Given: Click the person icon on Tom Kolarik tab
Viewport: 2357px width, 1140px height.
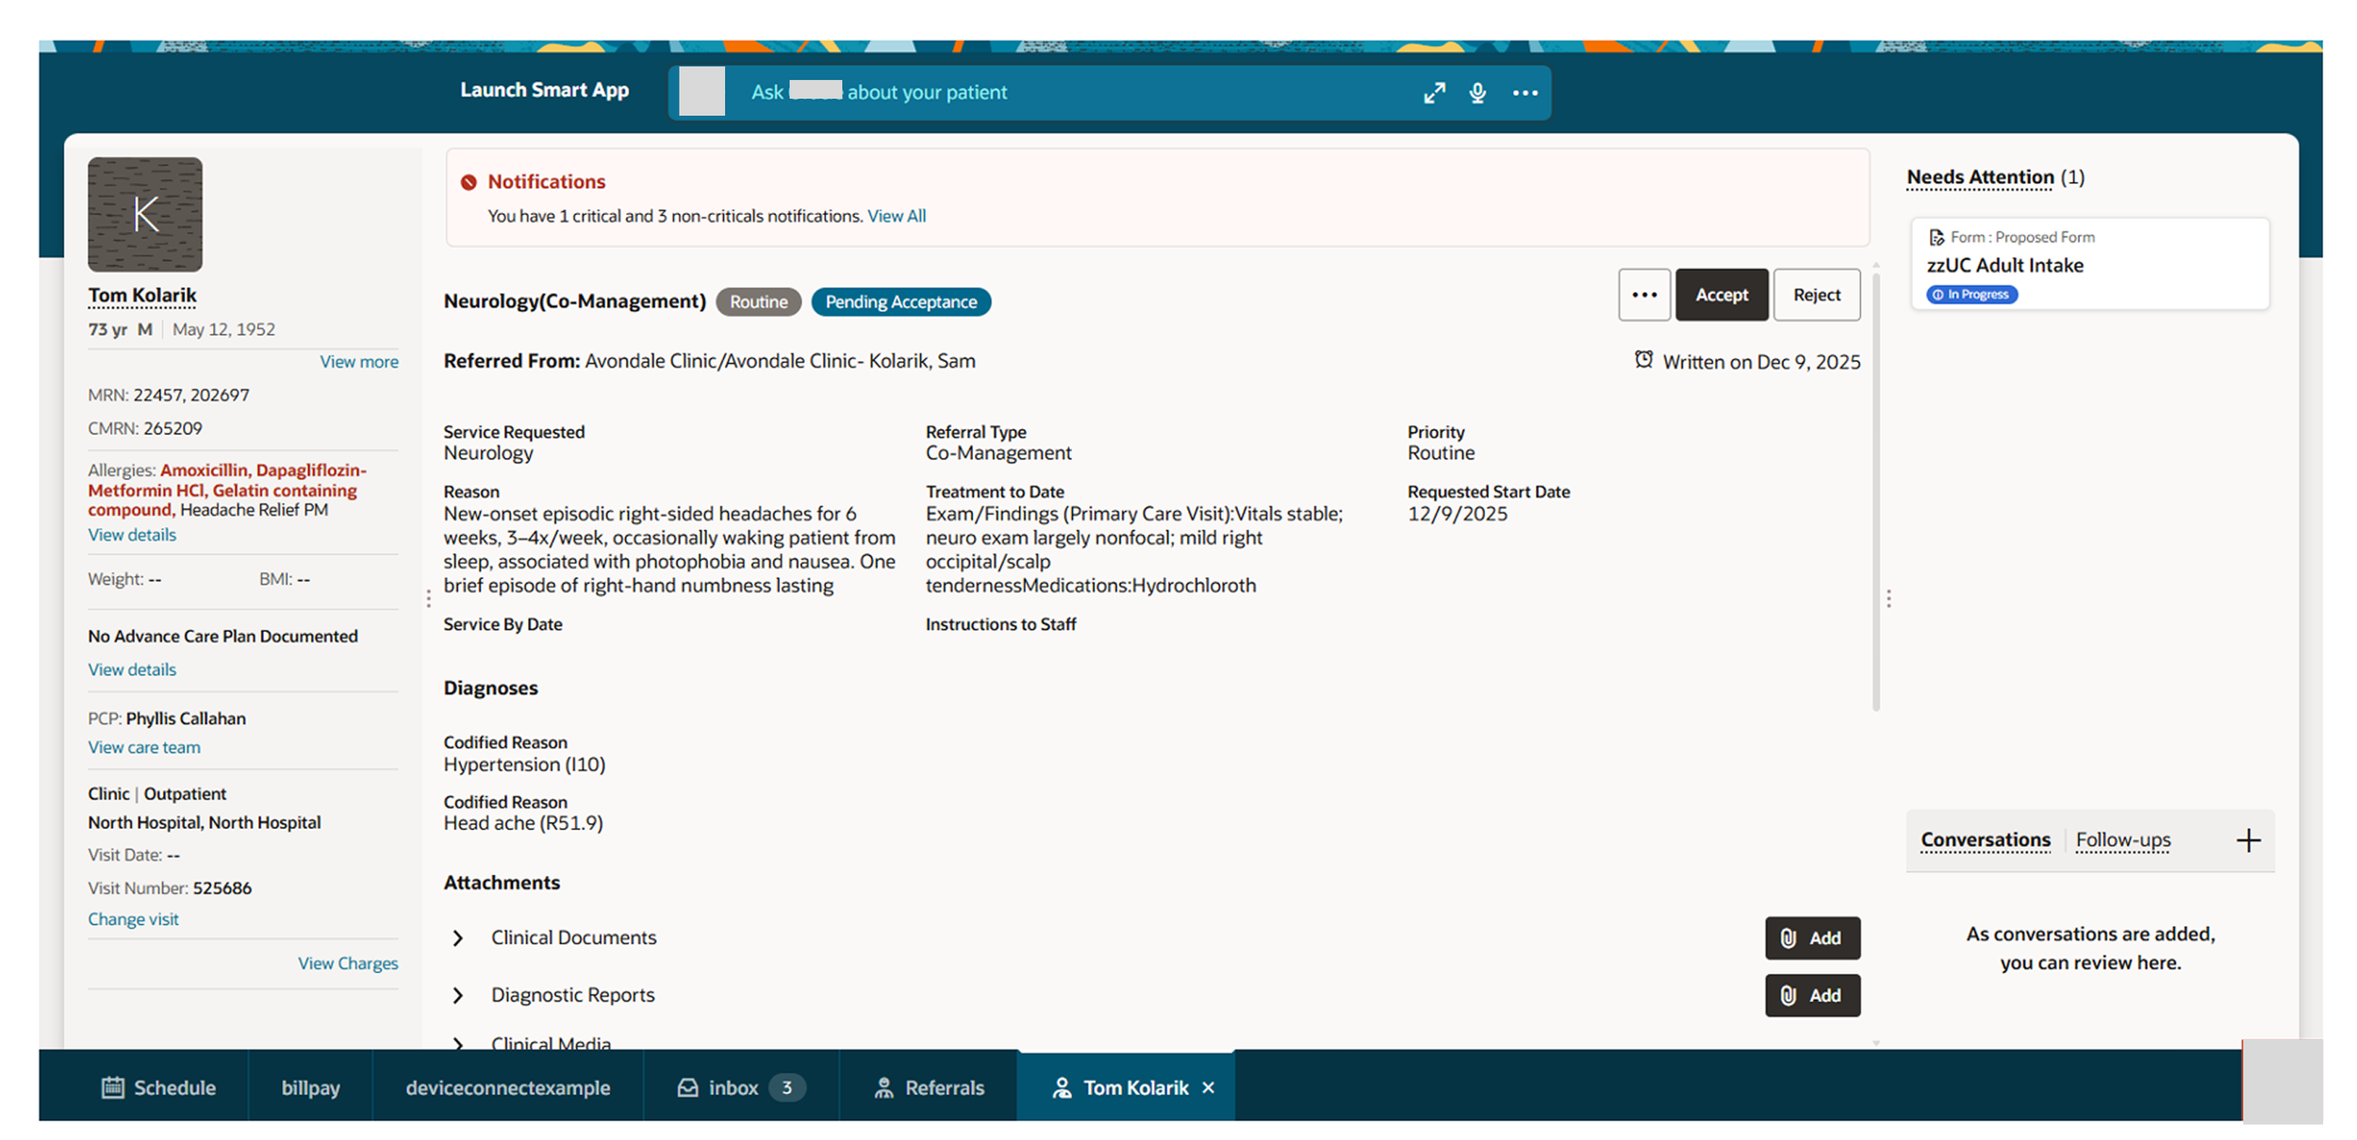Looking at the screenshot, I should click(x=1062, y=1087).
